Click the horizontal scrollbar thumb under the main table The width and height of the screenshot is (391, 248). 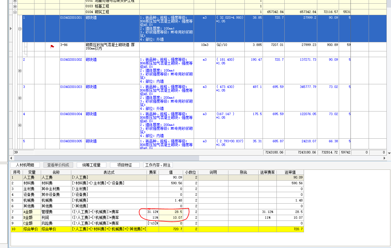coord(107,158)
